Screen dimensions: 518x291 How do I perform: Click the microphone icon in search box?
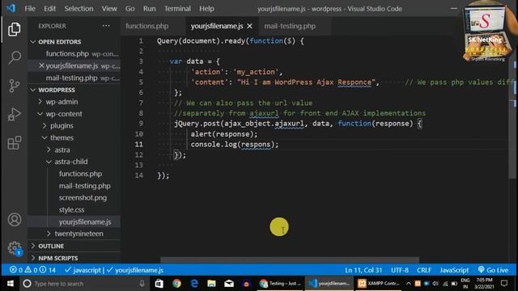pyautogui.click(x=142, y=284)
